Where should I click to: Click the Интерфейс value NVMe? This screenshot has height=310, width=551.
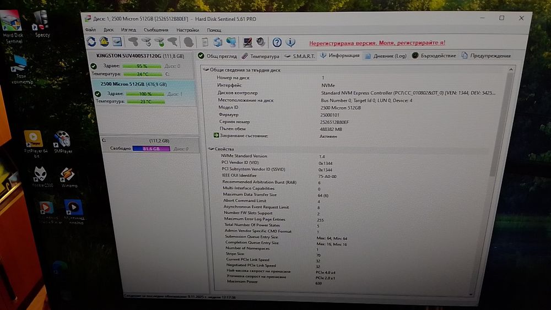pos(328,85)
